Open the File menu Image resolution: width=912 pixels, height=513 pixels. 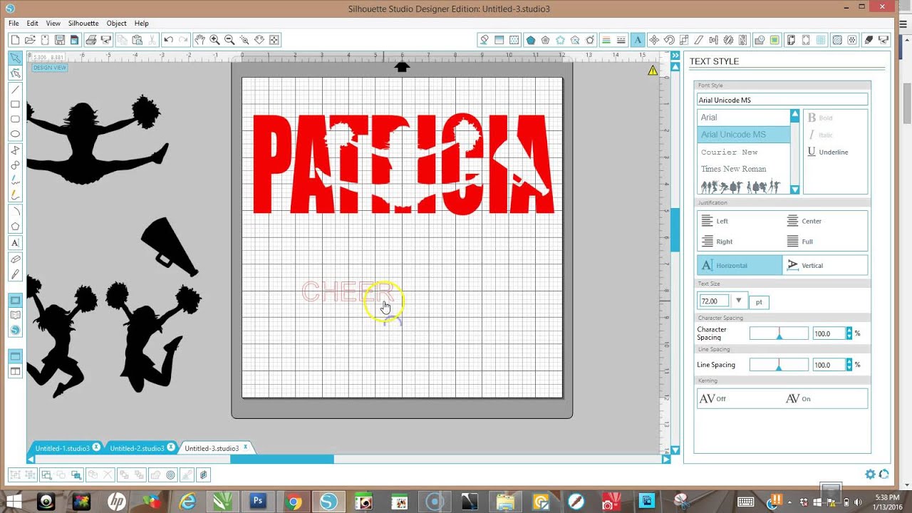tap(14, 24)
